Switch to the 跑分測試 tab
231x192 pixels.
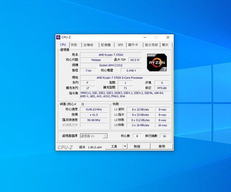151,45
